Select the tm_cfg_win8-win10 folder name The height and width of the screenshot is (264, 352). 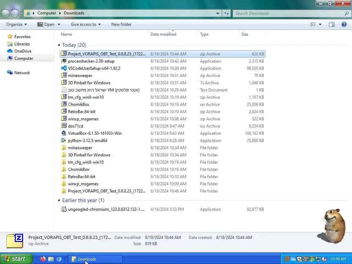point(86,162)
